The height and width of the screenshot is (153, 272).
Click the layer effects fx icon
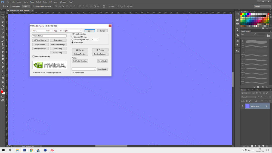tap(248, 146)
